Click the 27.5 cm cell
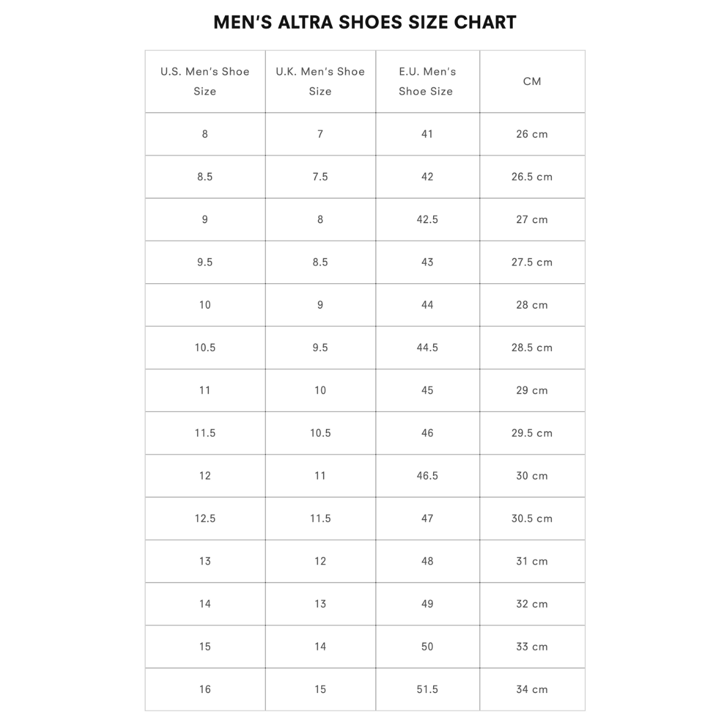The image size is (723, 723). [532, 263]
